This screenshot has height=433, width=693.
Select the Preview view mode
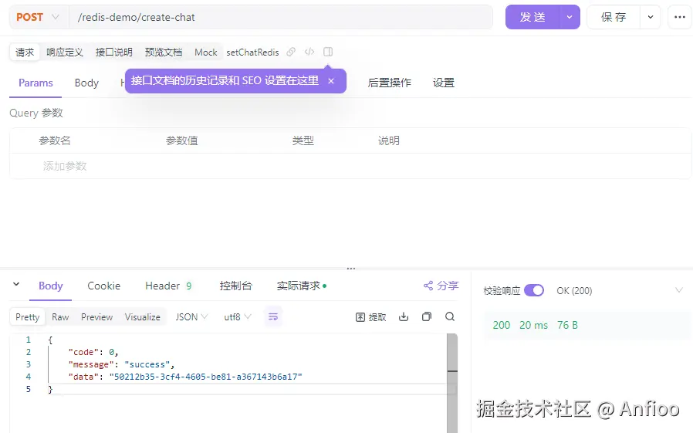96,316
